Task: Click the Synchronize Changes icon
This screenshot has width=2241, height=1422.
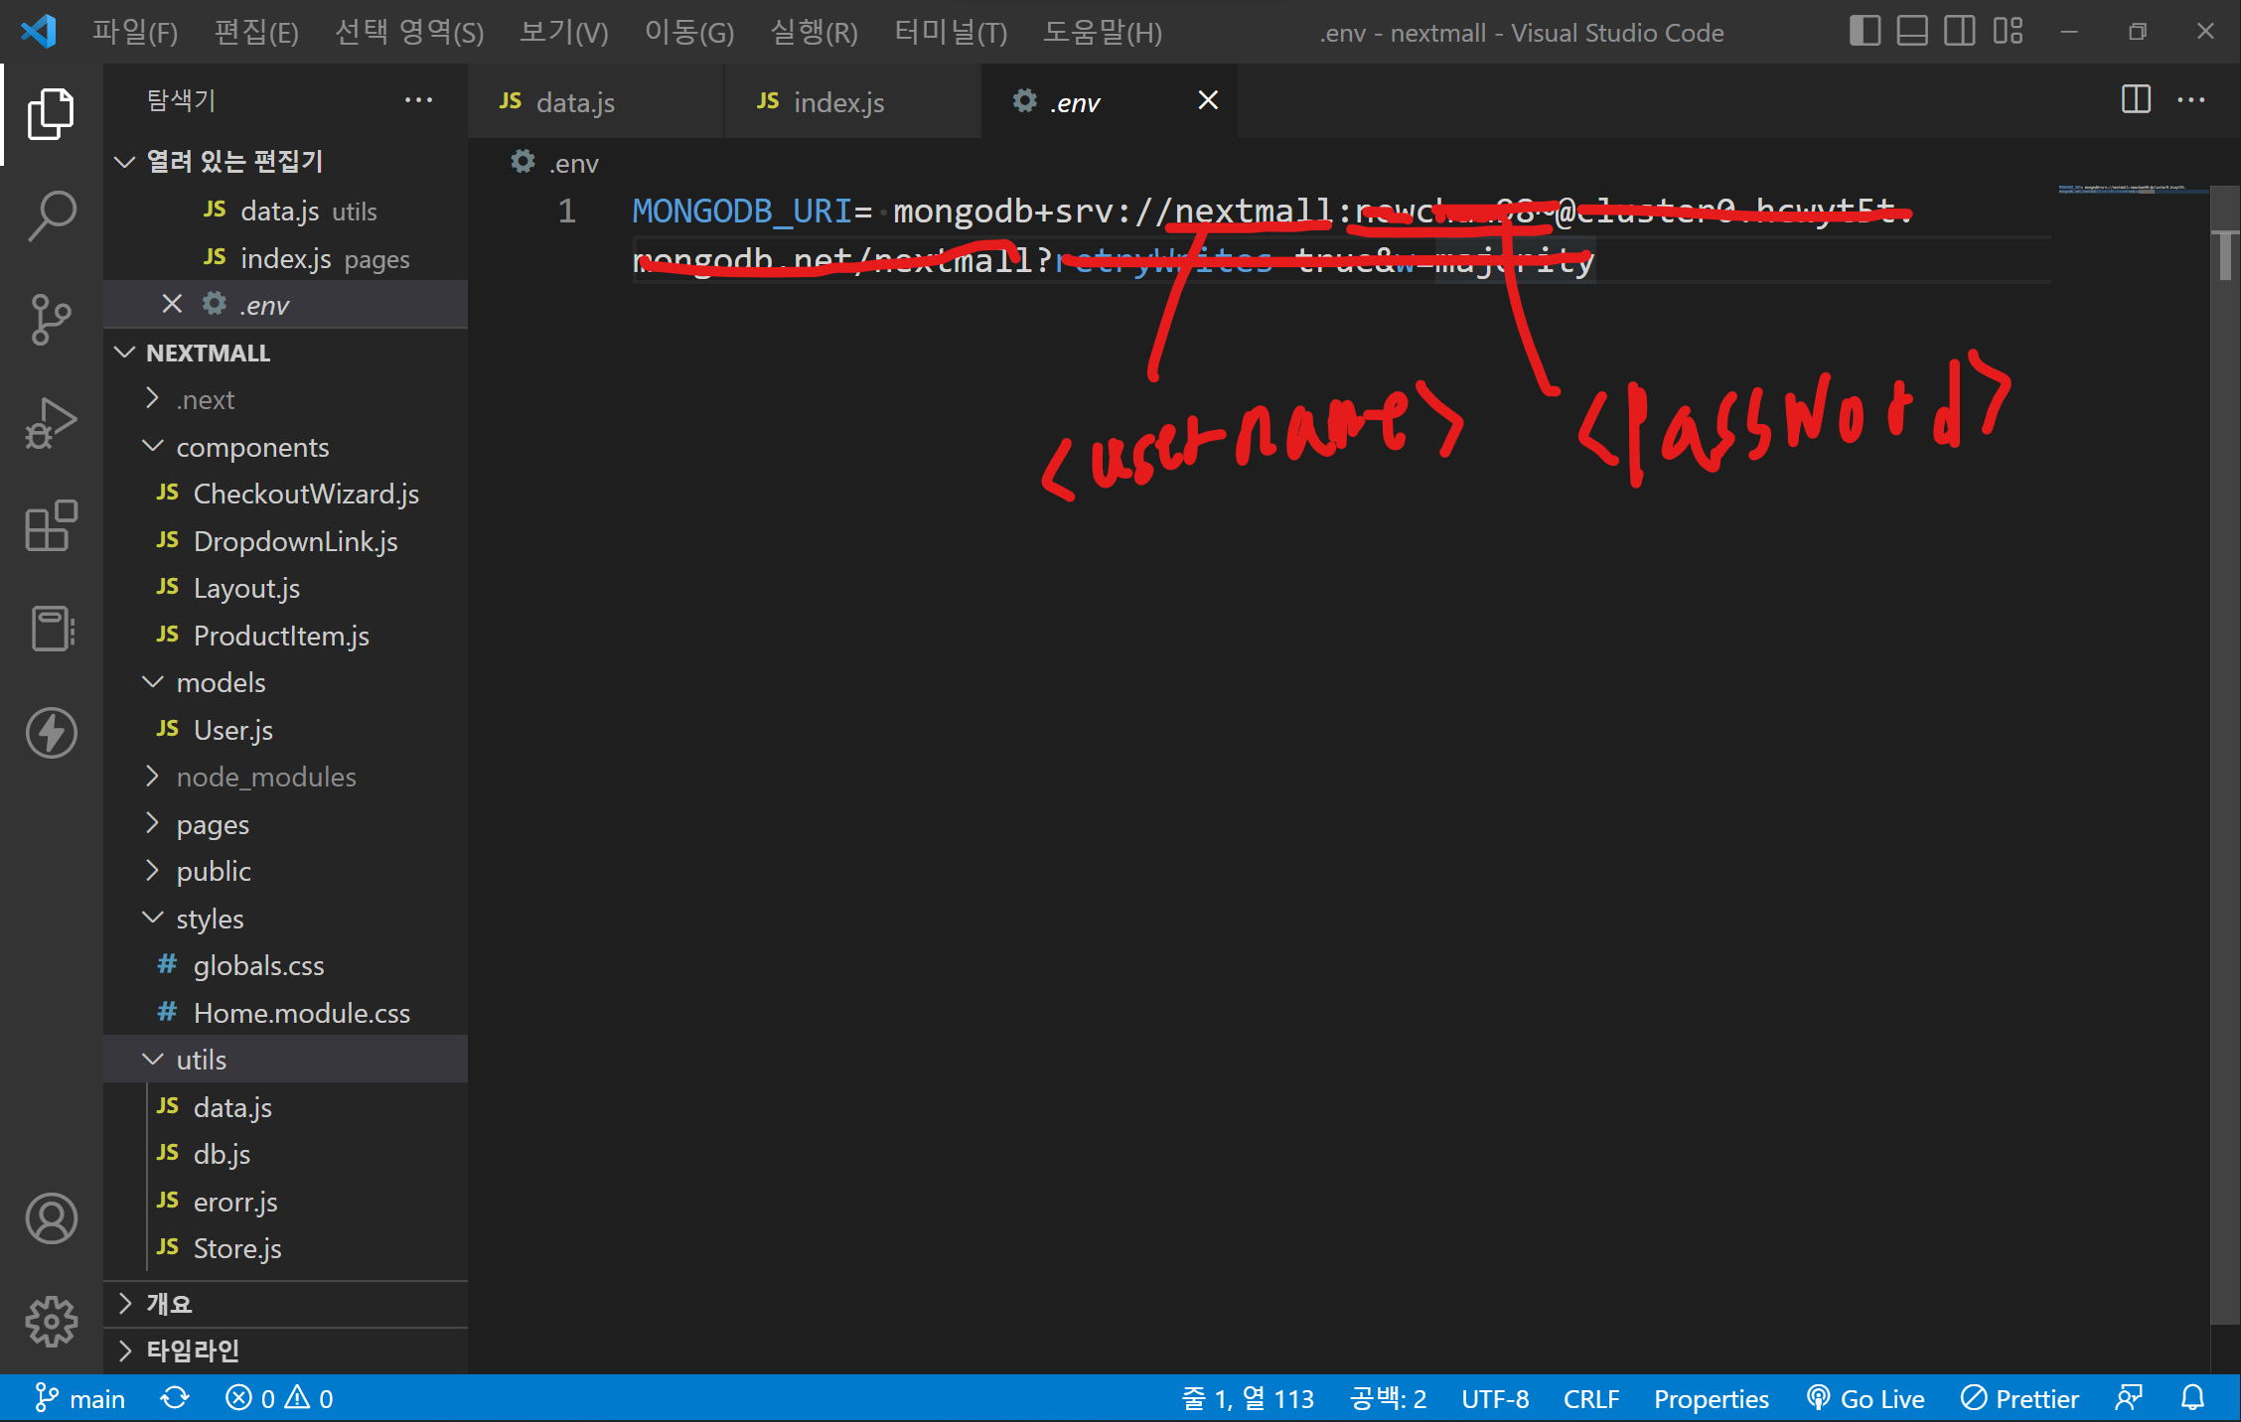Action: tap(175, 1398)
